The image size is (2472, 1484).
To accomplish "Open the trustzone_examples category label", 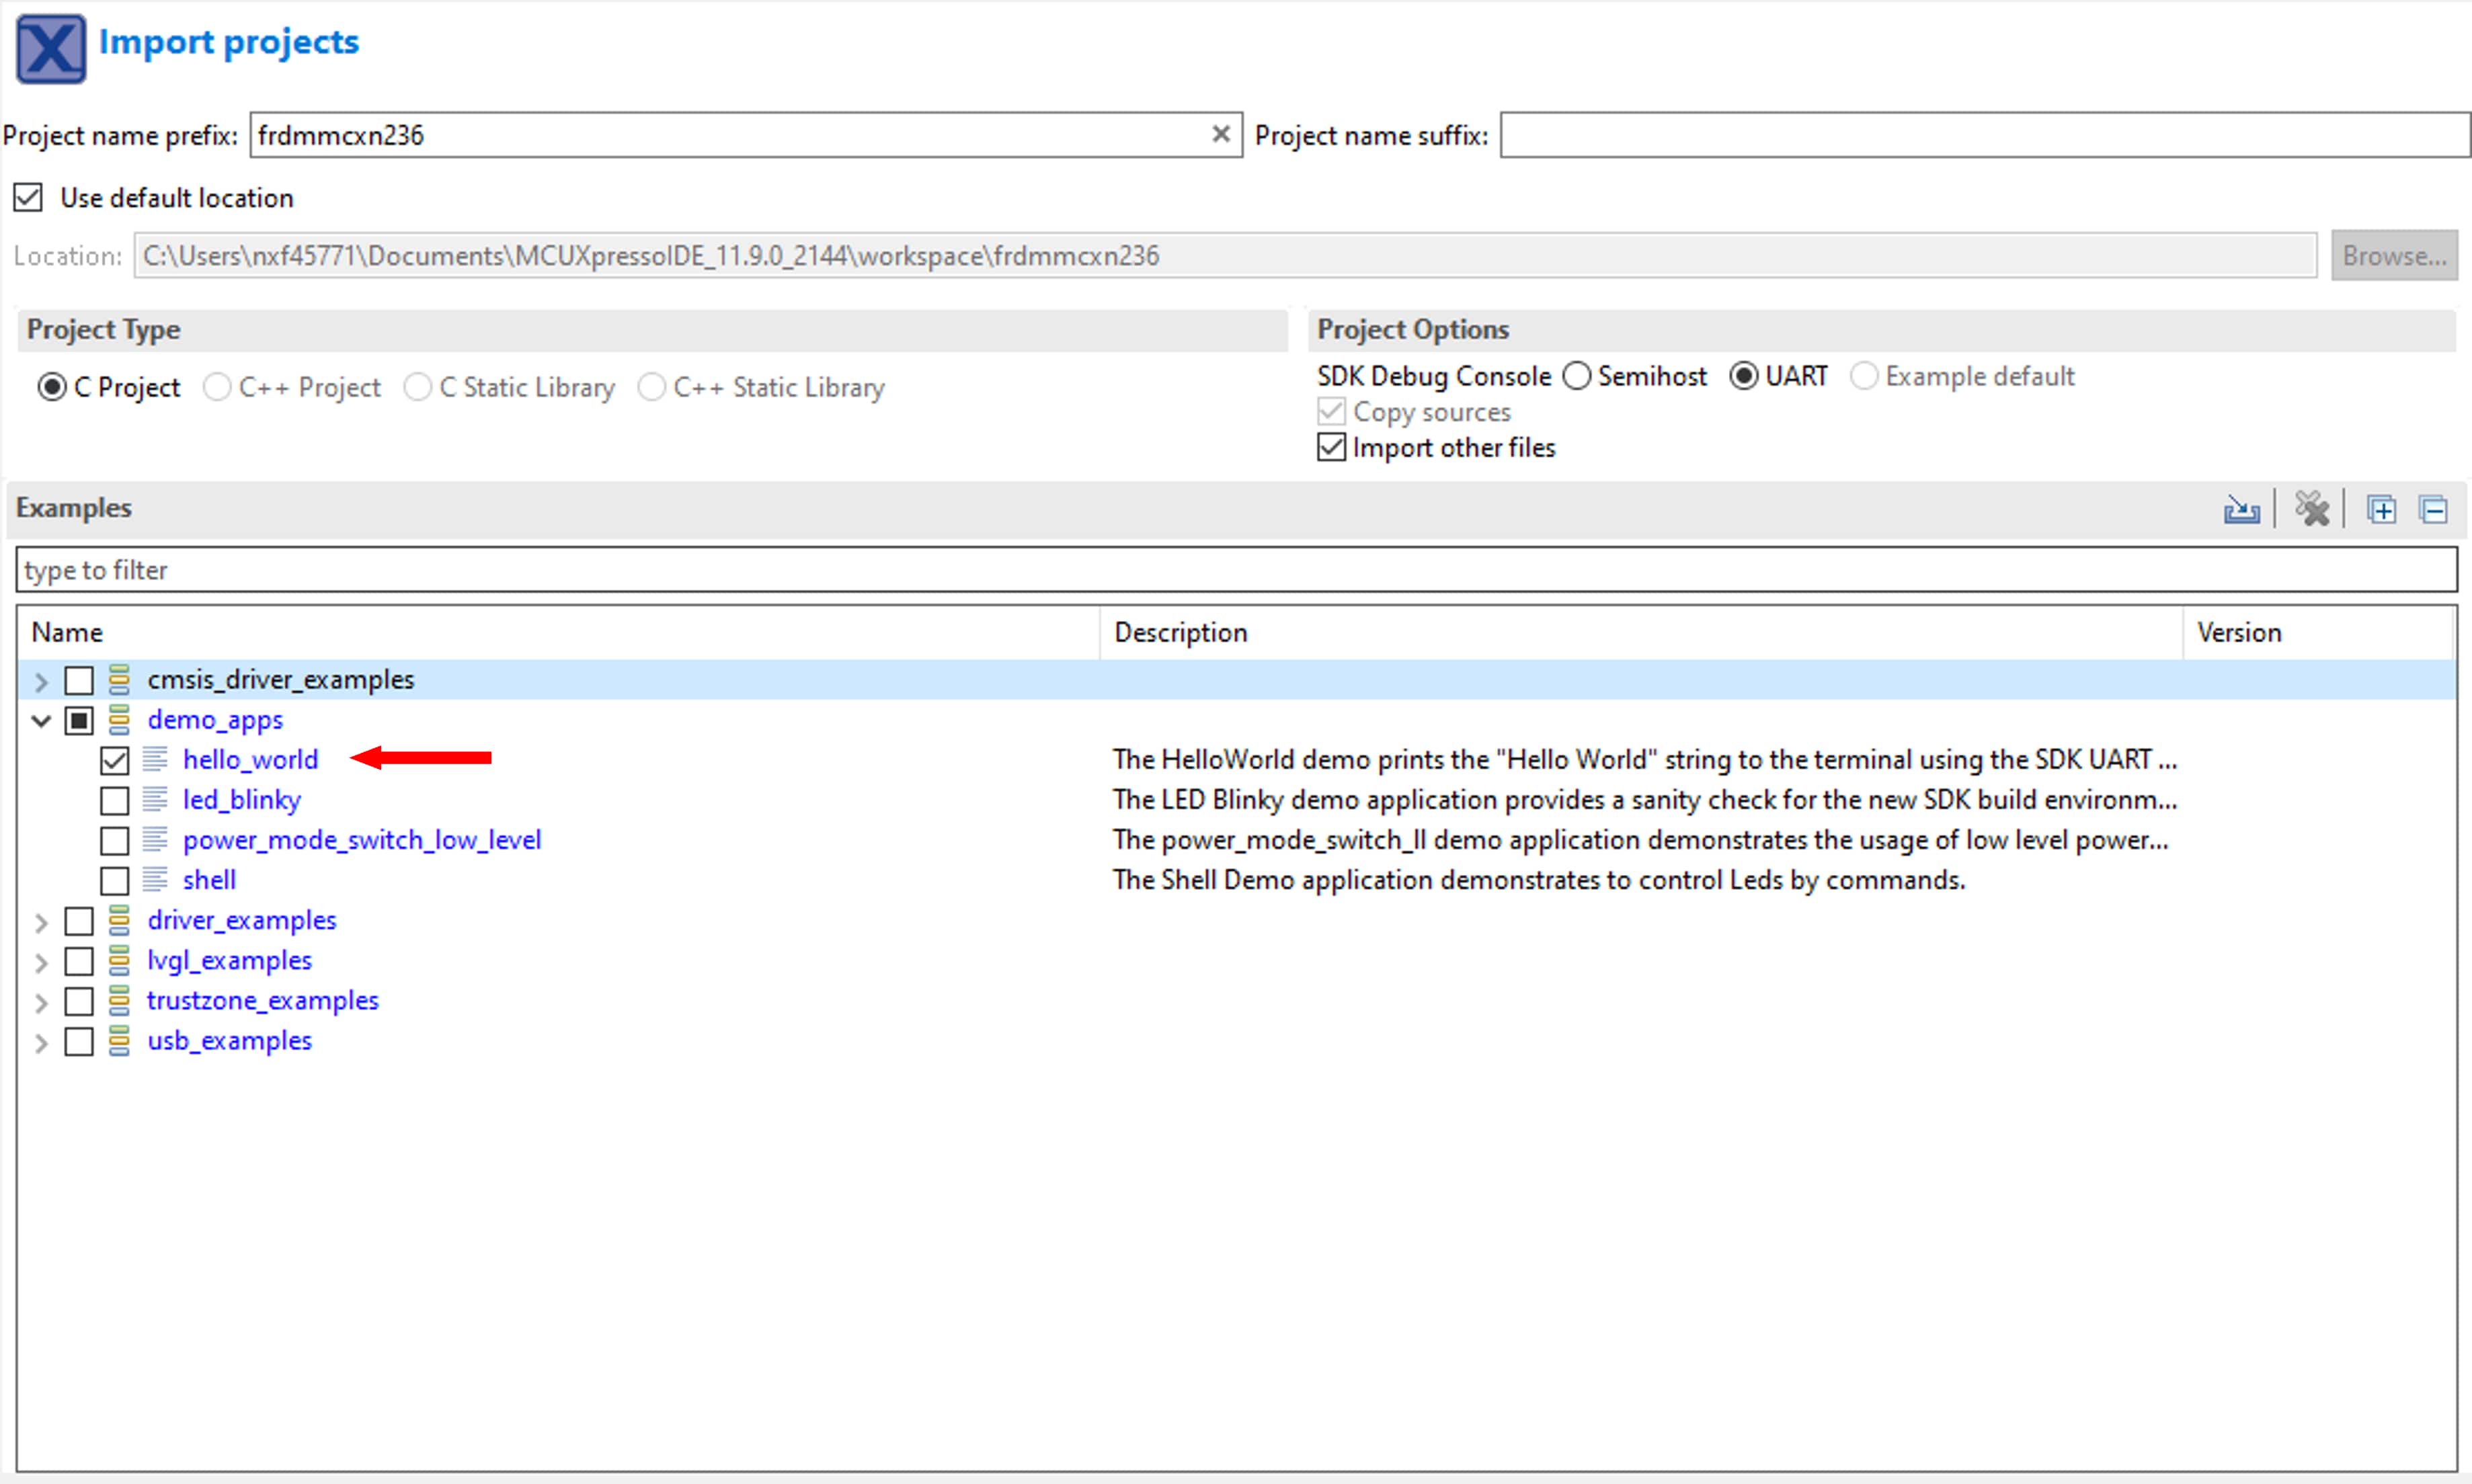I will (x=262, y=1001).
